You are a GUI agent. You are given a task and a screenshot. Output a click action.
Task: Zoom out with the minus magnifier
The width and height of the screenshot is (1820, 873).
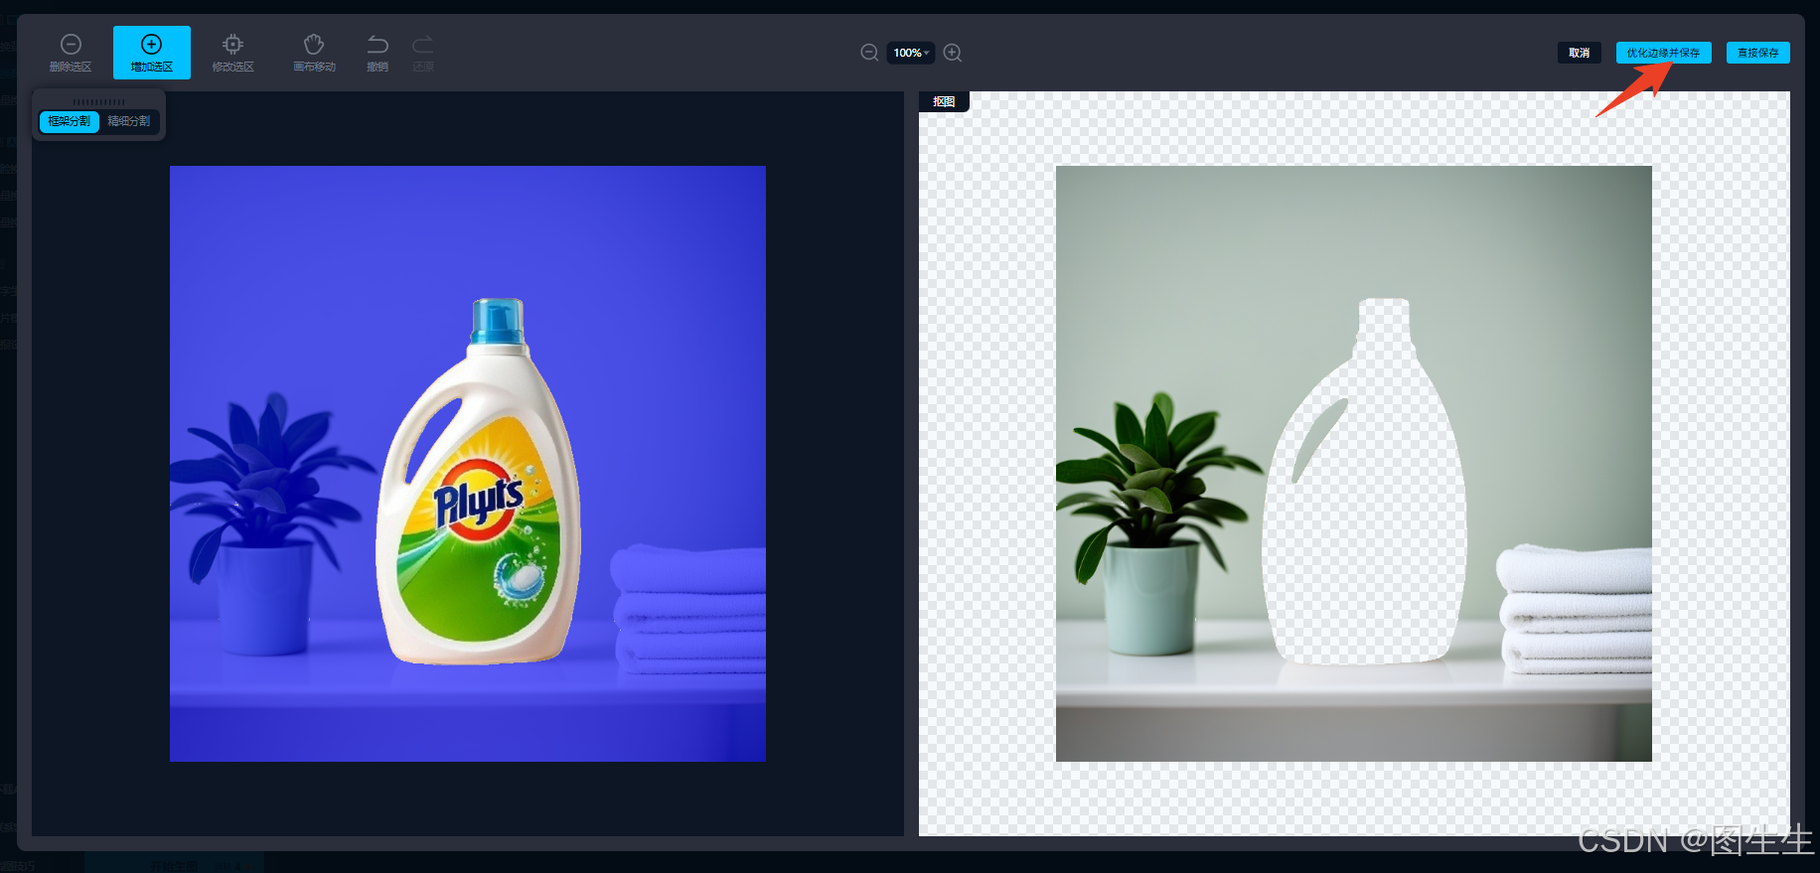point(869,53)
